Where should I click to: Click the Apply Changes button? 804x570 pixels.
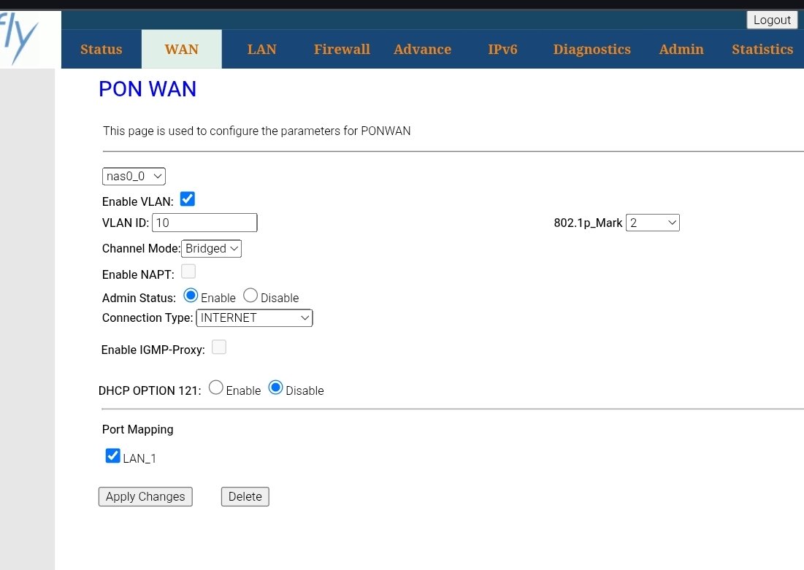[145, 497]
